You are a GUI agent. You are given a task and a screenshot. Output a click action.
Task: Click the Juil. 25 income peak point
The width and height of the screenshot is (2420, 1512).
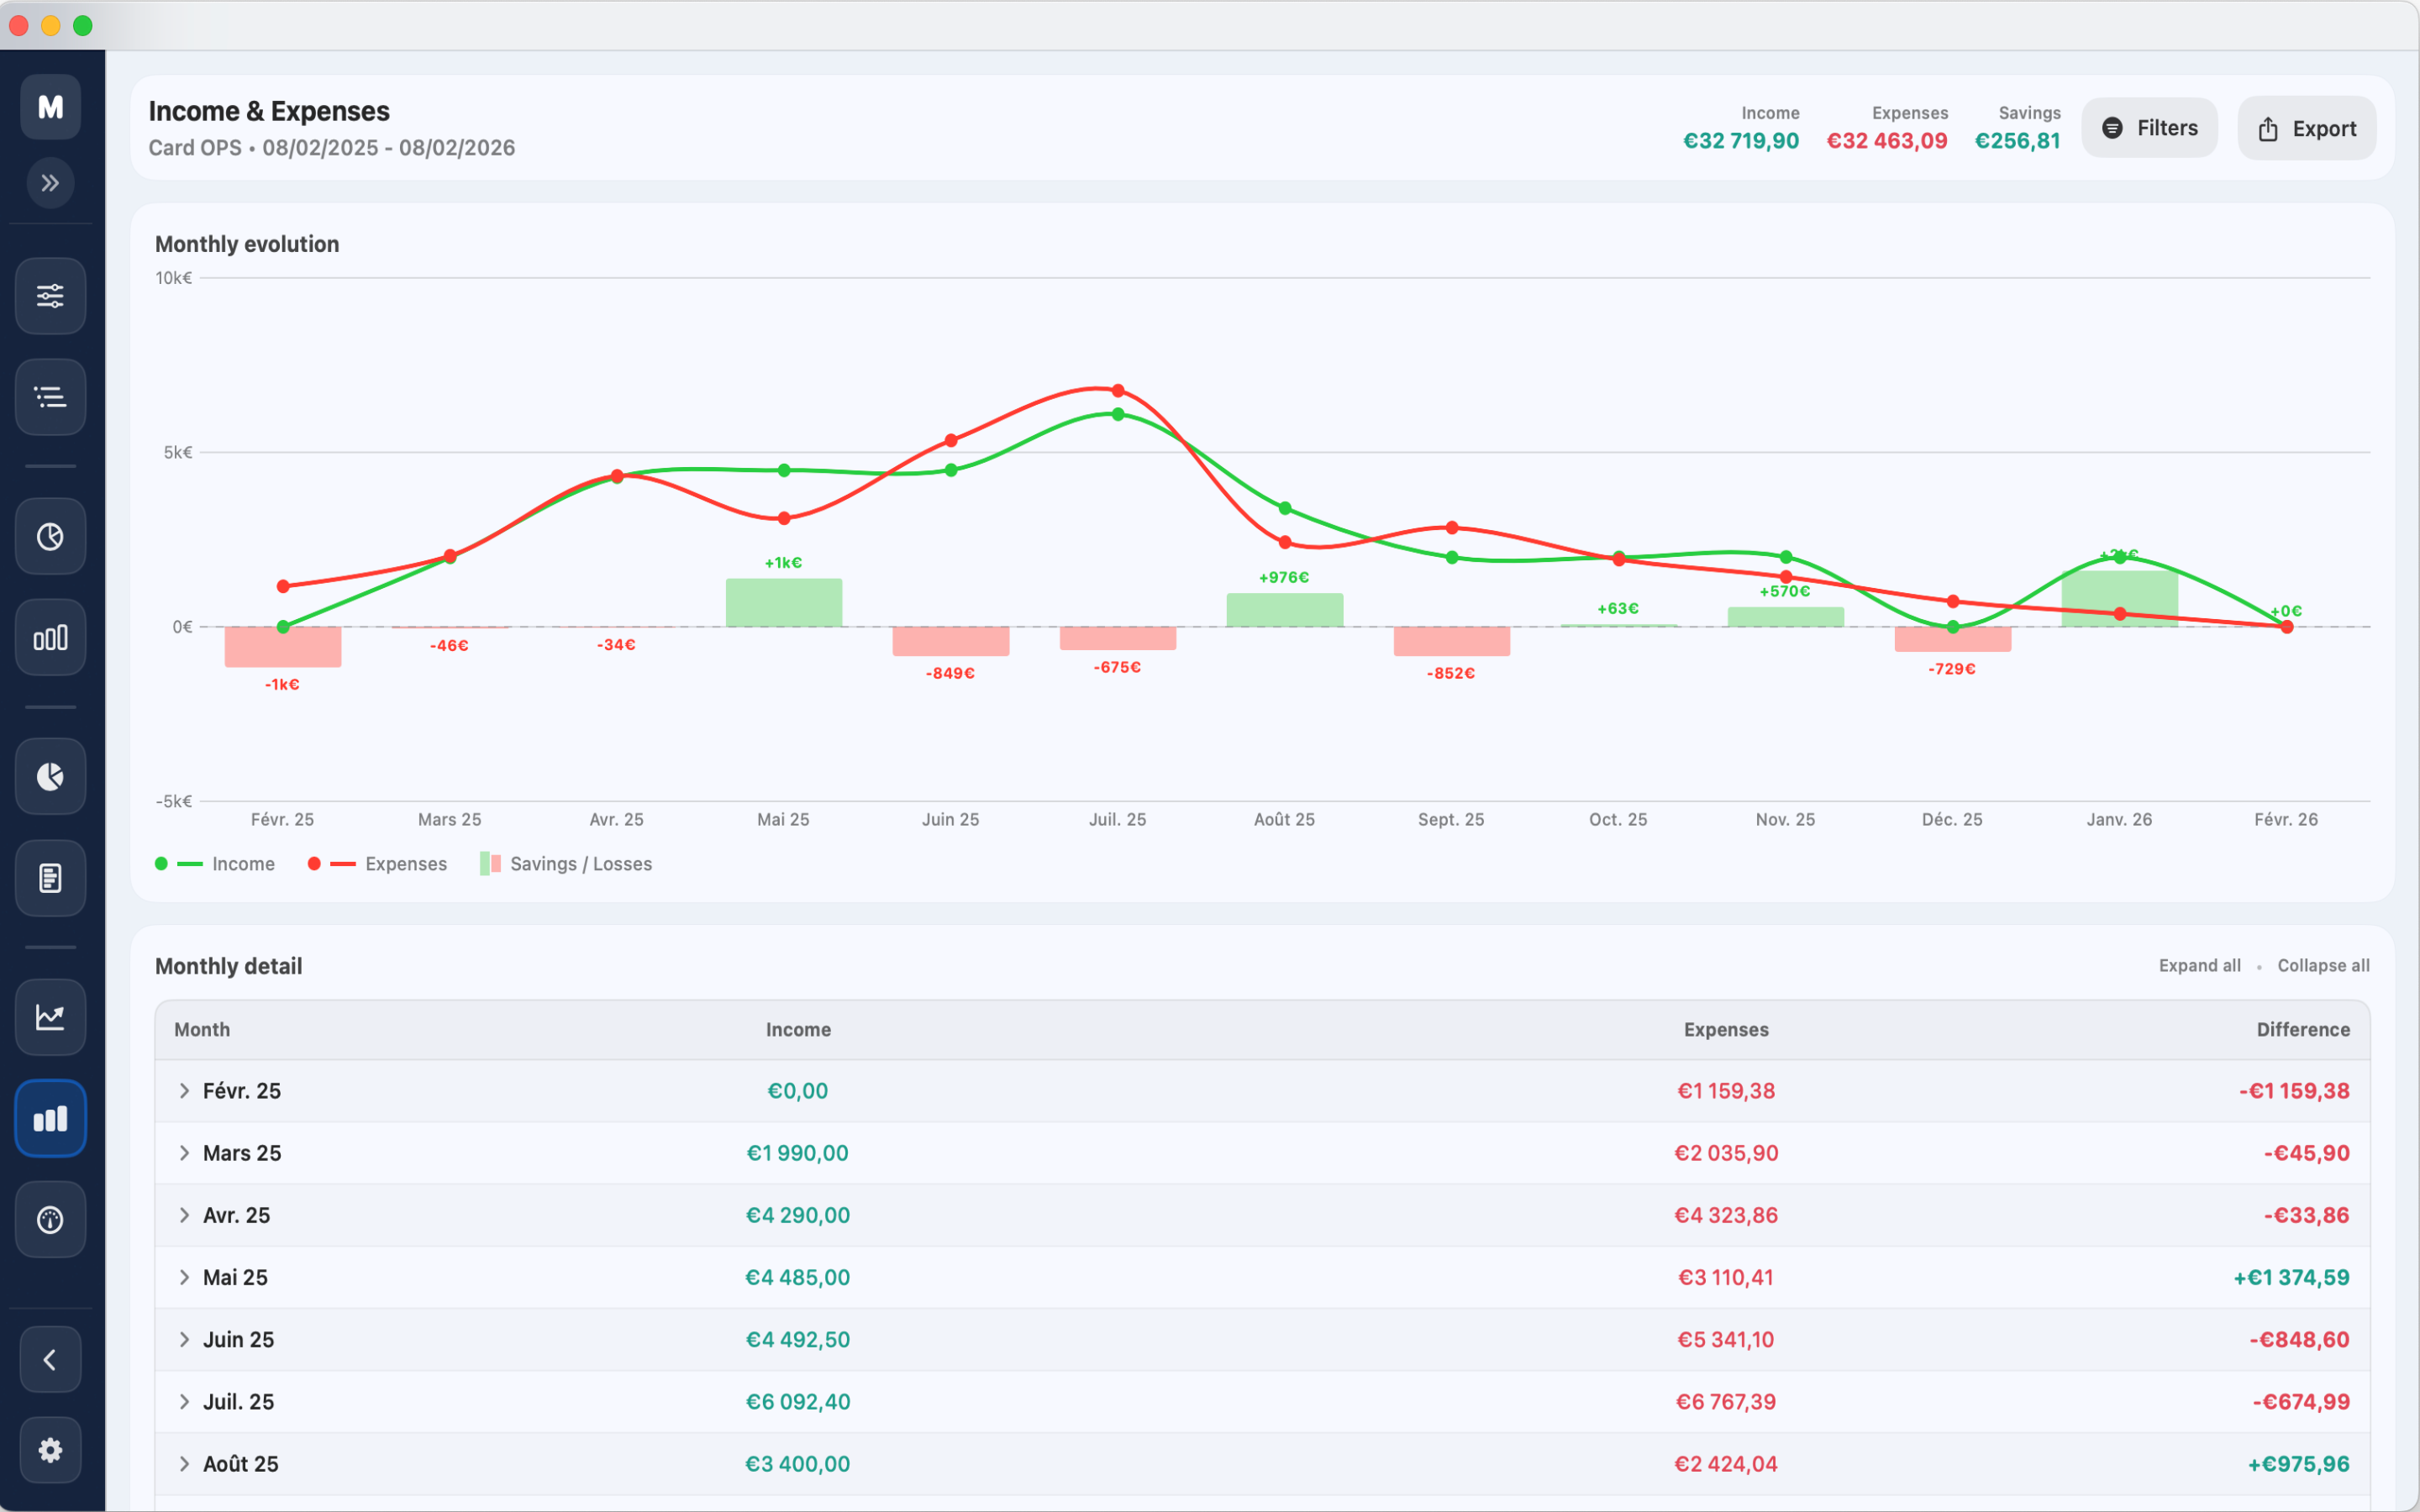click(1118, 414)
